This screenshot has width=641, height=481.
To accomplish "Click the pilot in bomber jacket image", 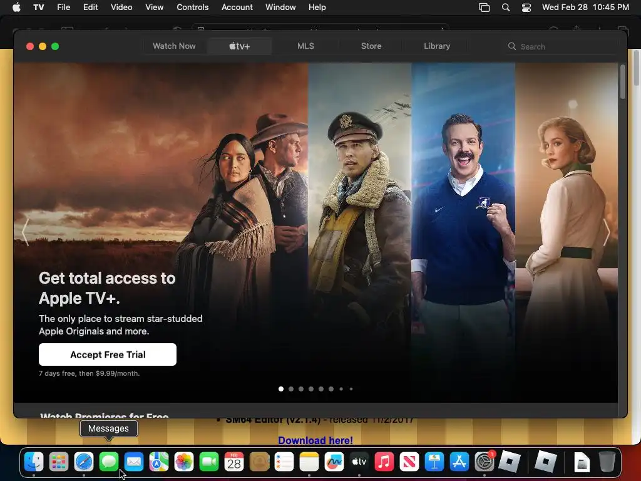I will click(x=360, y=232).
